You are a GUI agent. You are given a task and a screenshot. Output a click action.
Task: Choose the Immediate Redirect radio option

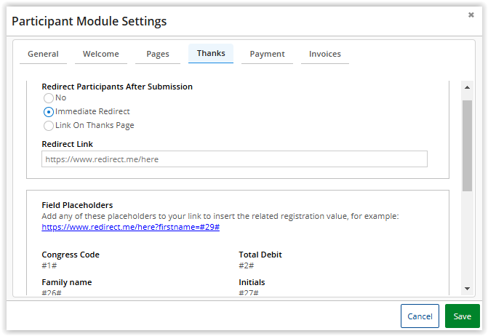[49, 112]
